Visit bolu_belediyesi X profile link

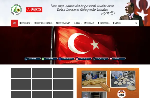coord(100,59)
